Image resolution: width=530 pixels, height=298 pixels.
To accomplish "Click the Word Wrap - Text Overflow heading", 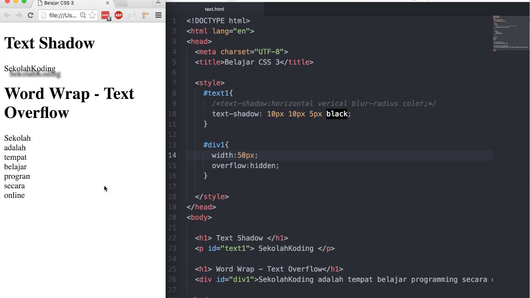I will click(69, 103).
